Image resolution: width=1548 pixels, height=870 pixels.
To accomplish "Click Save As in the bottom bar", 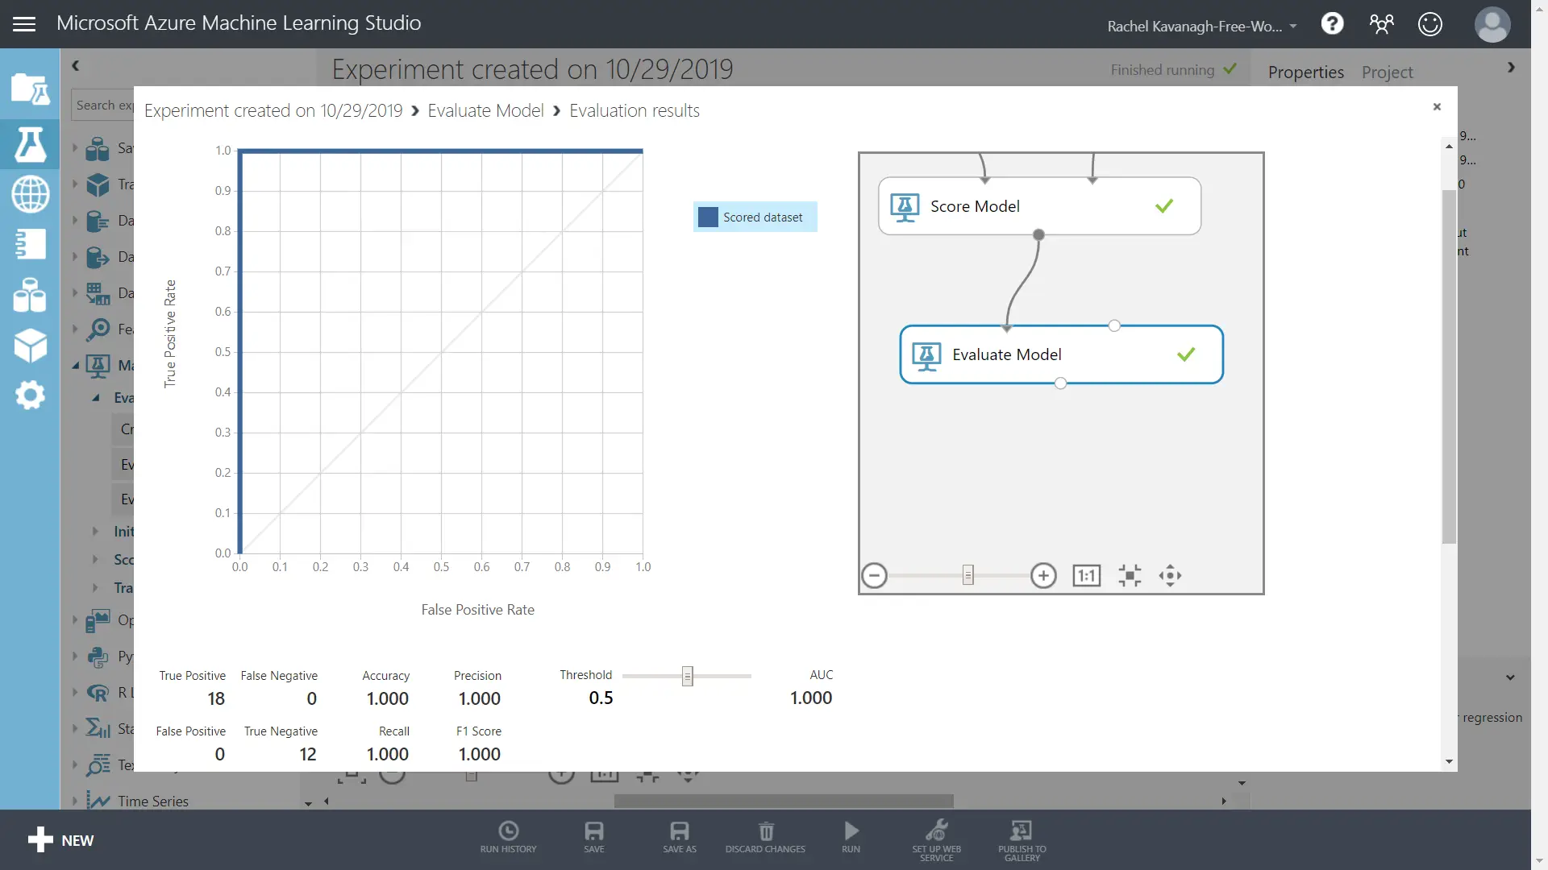I will 679,837.
